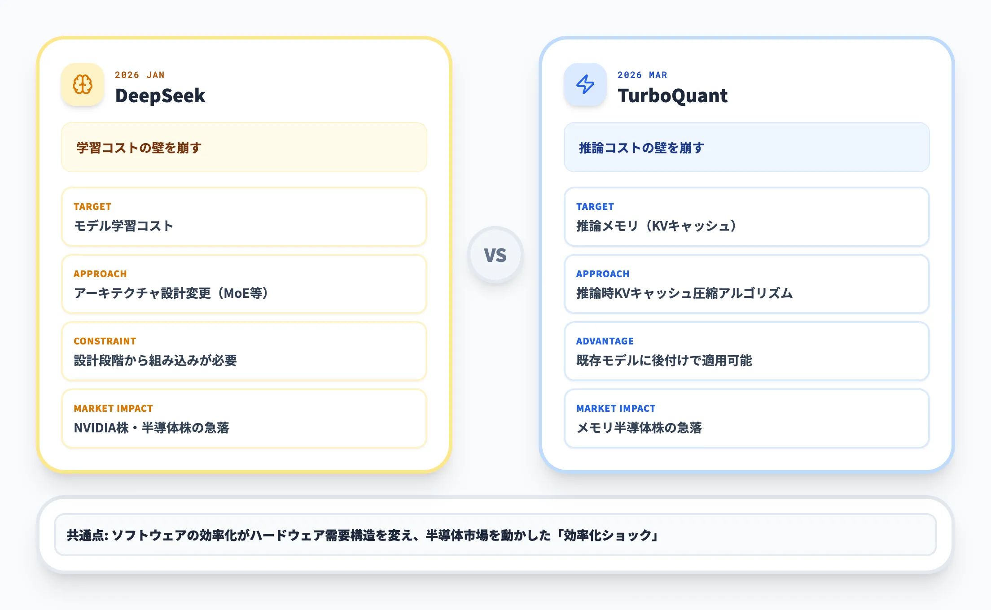Screen dimensions: 991x610
Task: Click the 2026 MAR date label
Action: (x=642, y=74)
